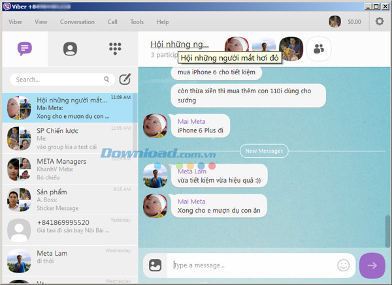
Task: Click the compose new message icon
Action: [x=125, y=80]
